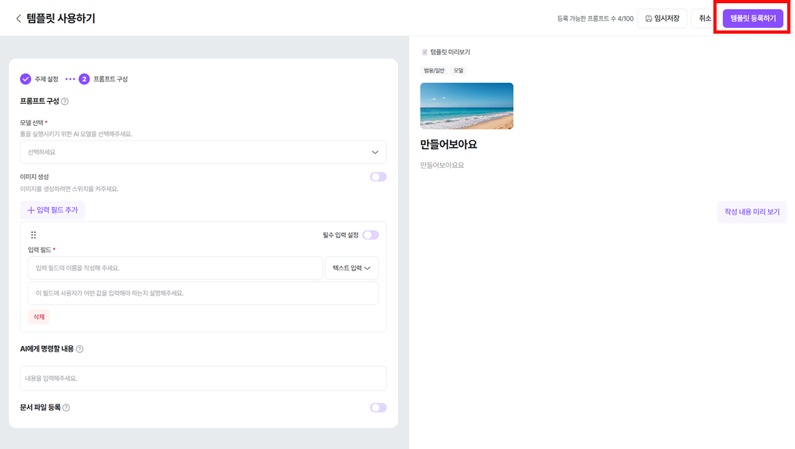Click the 모델 tag in preview
Screen dimensions: 795x449
coord(459,70)
